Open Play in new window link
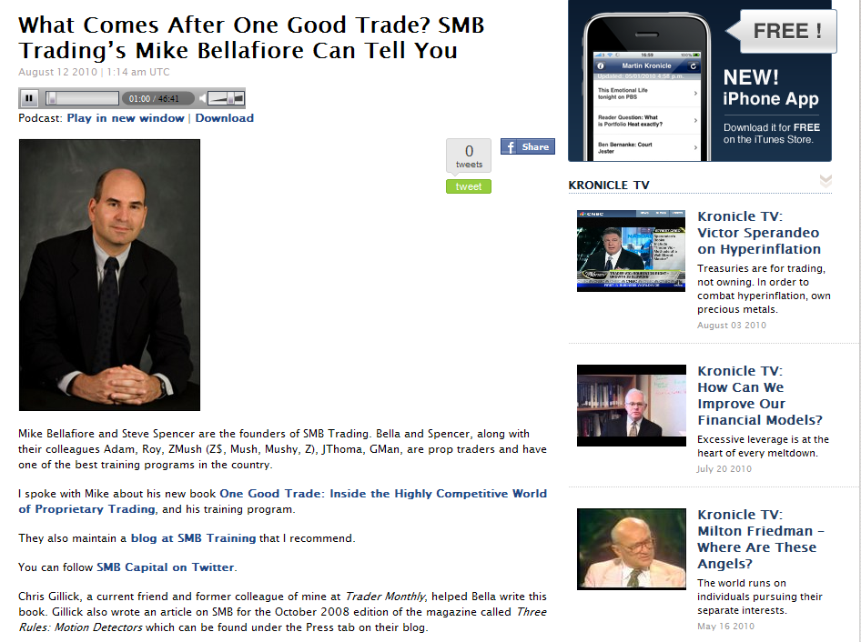The width and height of the screenshot is (861, 642). coord(126,118)
